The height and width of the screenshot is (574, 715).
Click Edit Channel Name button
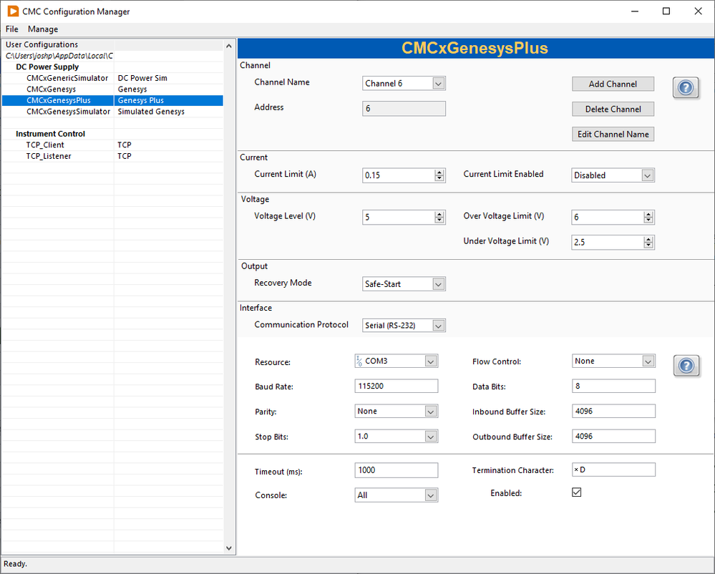coord(613,134)
